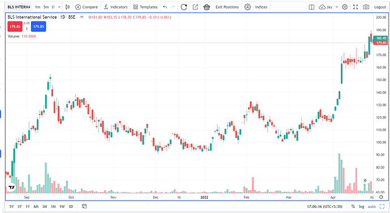
Task: Undo the last chart action
Action: point(165,7)
